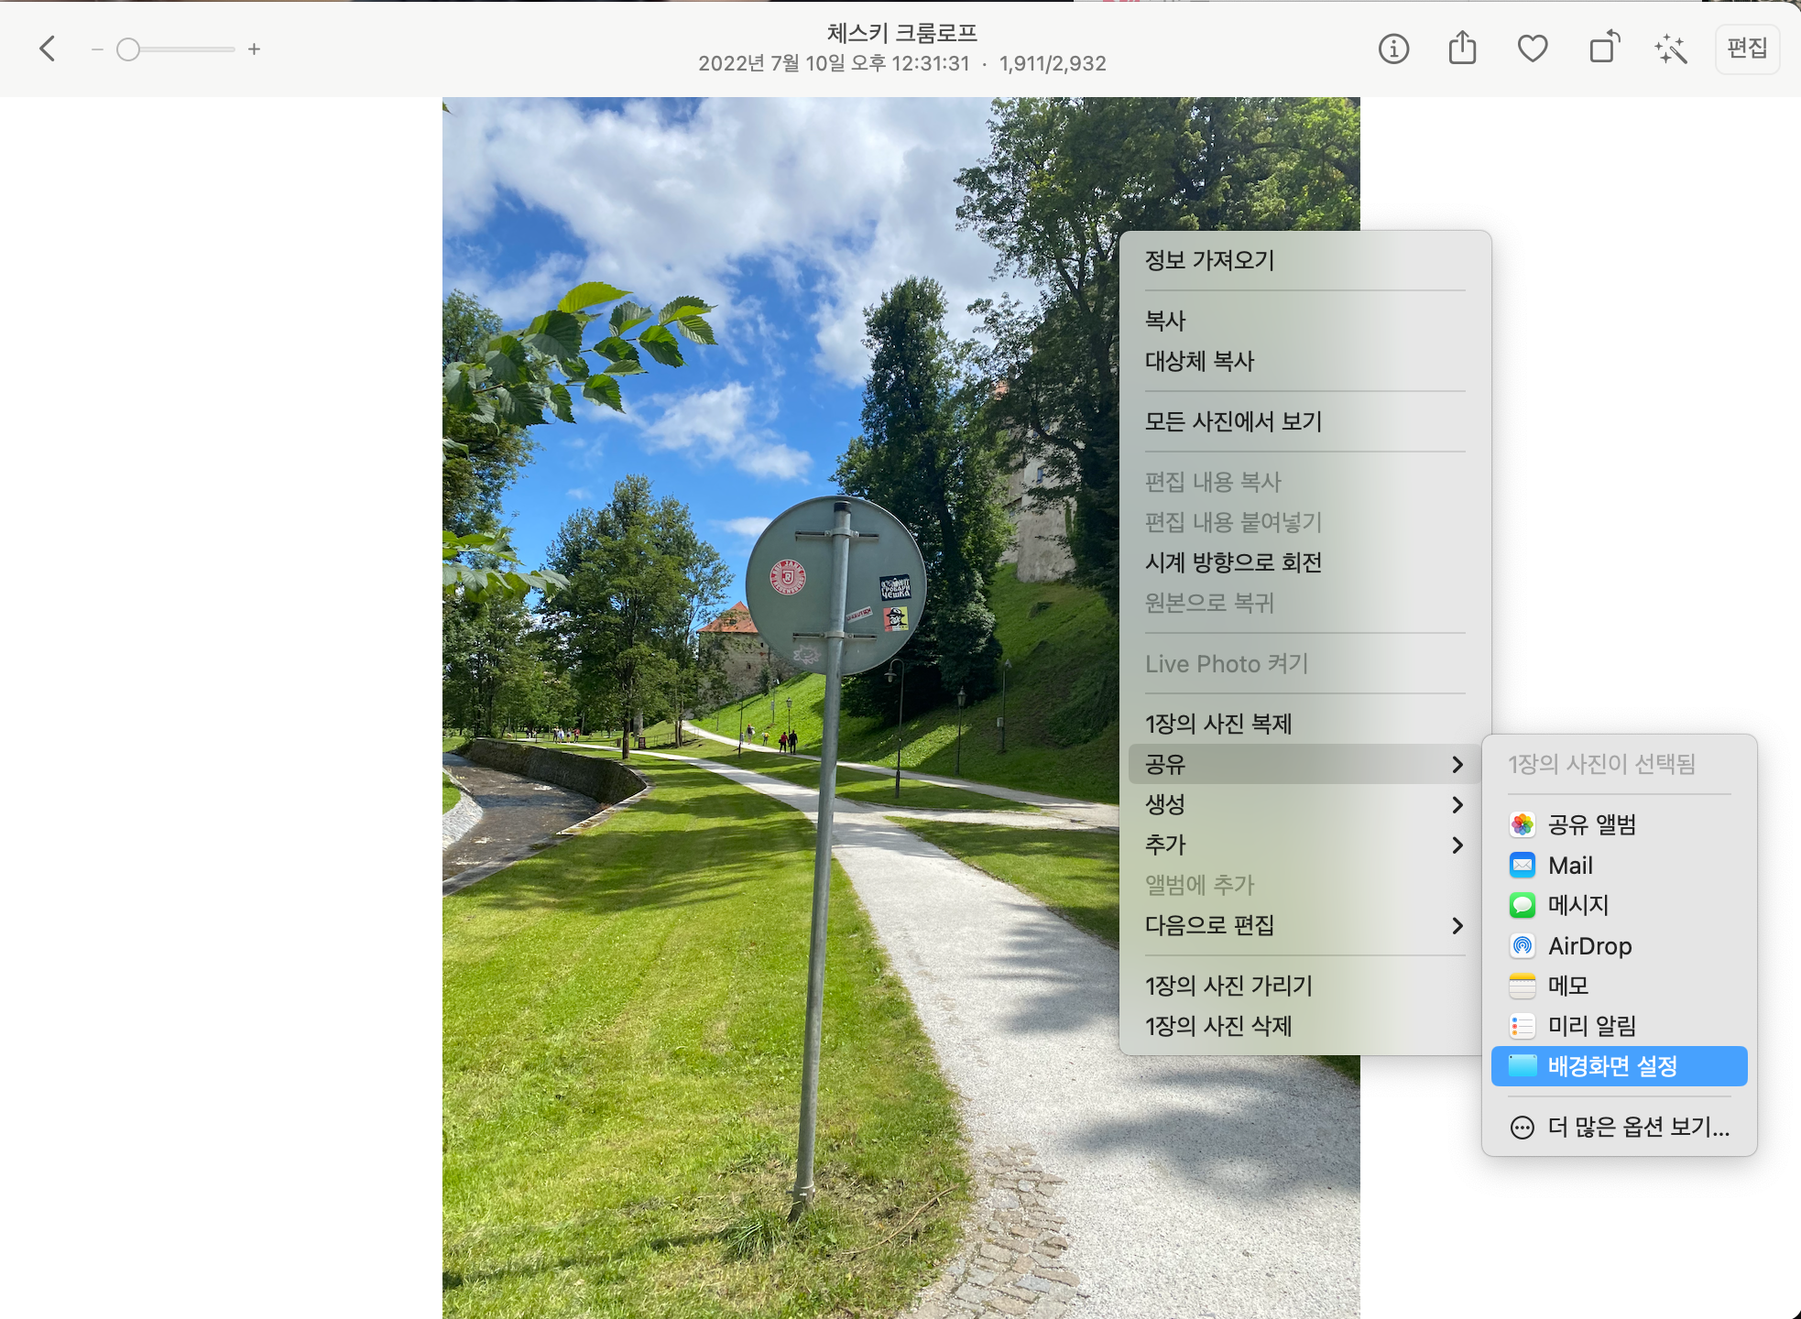Choose AirDrop from share submenu
The image size is (1801, 1319).
point(1589,945)
